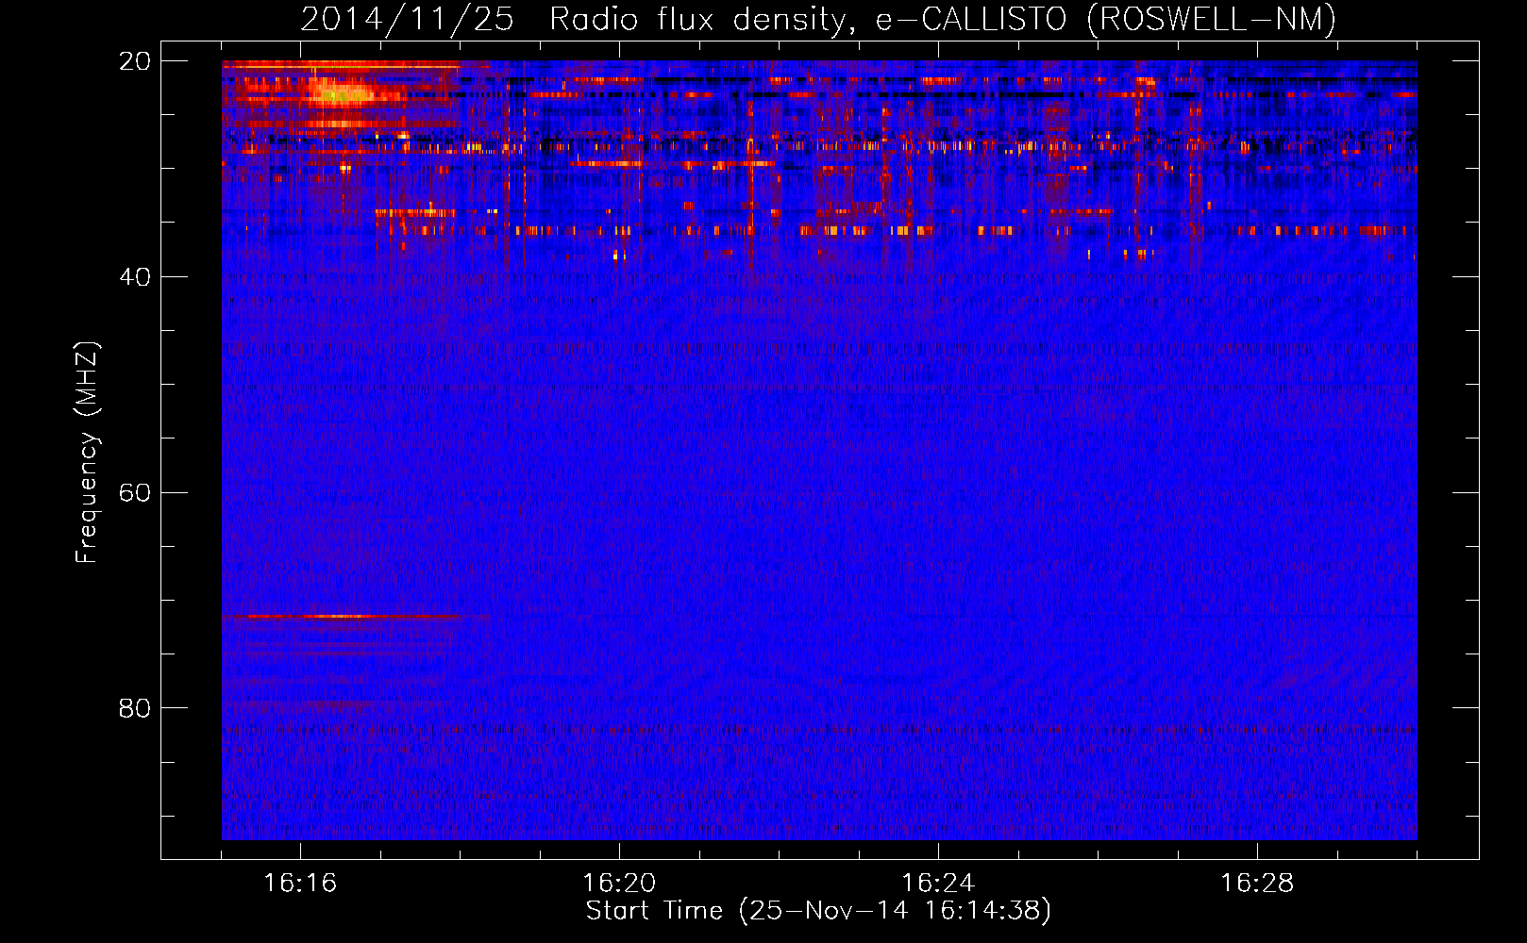Click the 16:16 time tick label
The image size is (1527, 943).
(300, 884)
